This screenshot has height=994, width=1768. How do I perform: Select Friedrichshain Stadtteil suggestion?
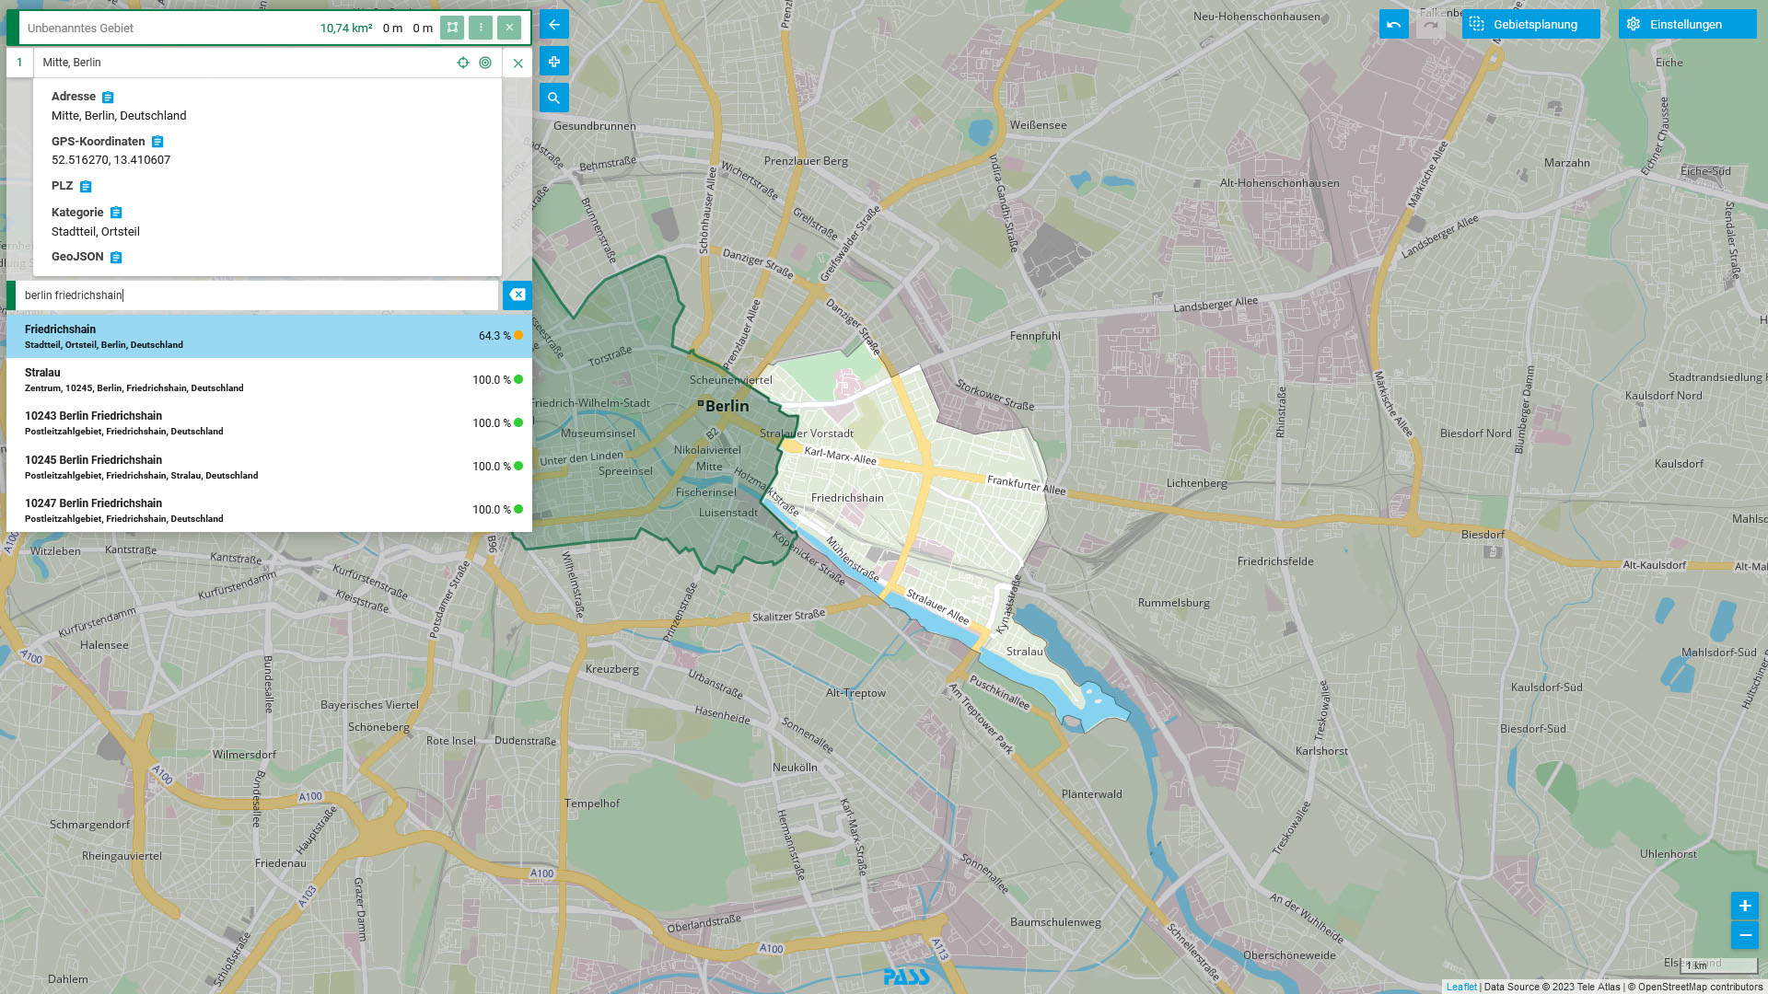click(269, 336)
